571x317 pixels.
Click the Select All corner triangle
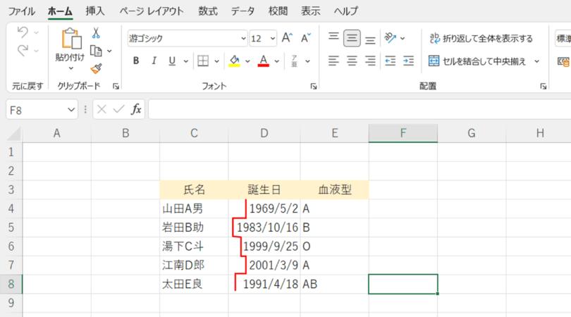[x=15, y=134]
